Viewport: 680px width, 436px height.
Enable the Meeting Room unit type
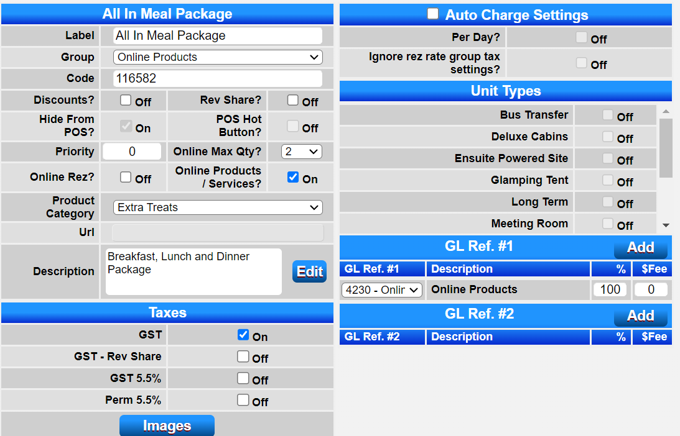click(608, 224)
